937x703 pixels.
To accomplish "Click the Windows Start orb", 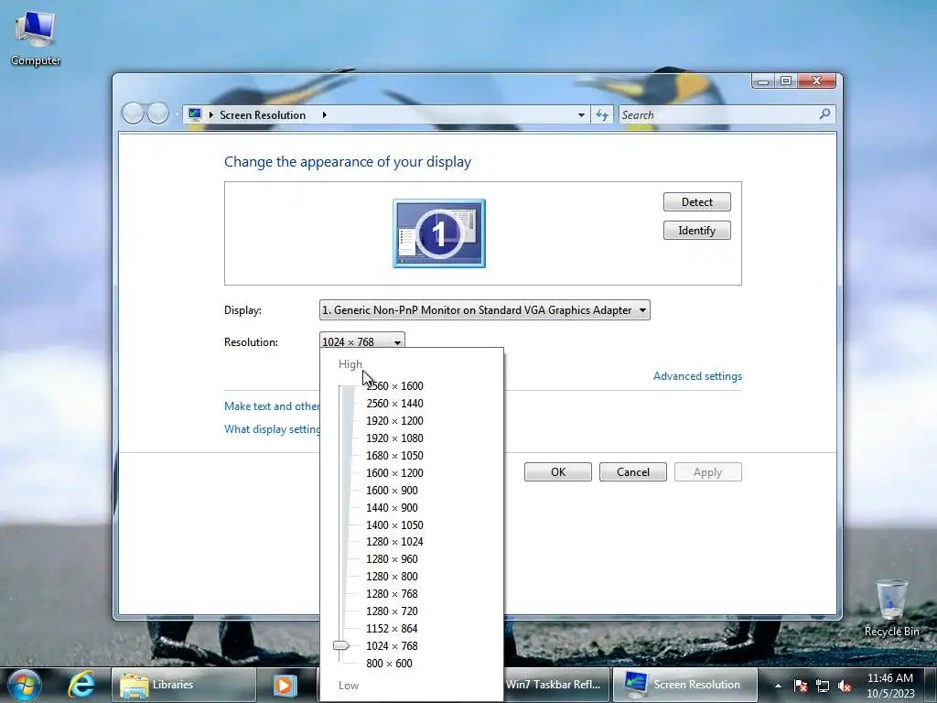I will coord(25,685).
